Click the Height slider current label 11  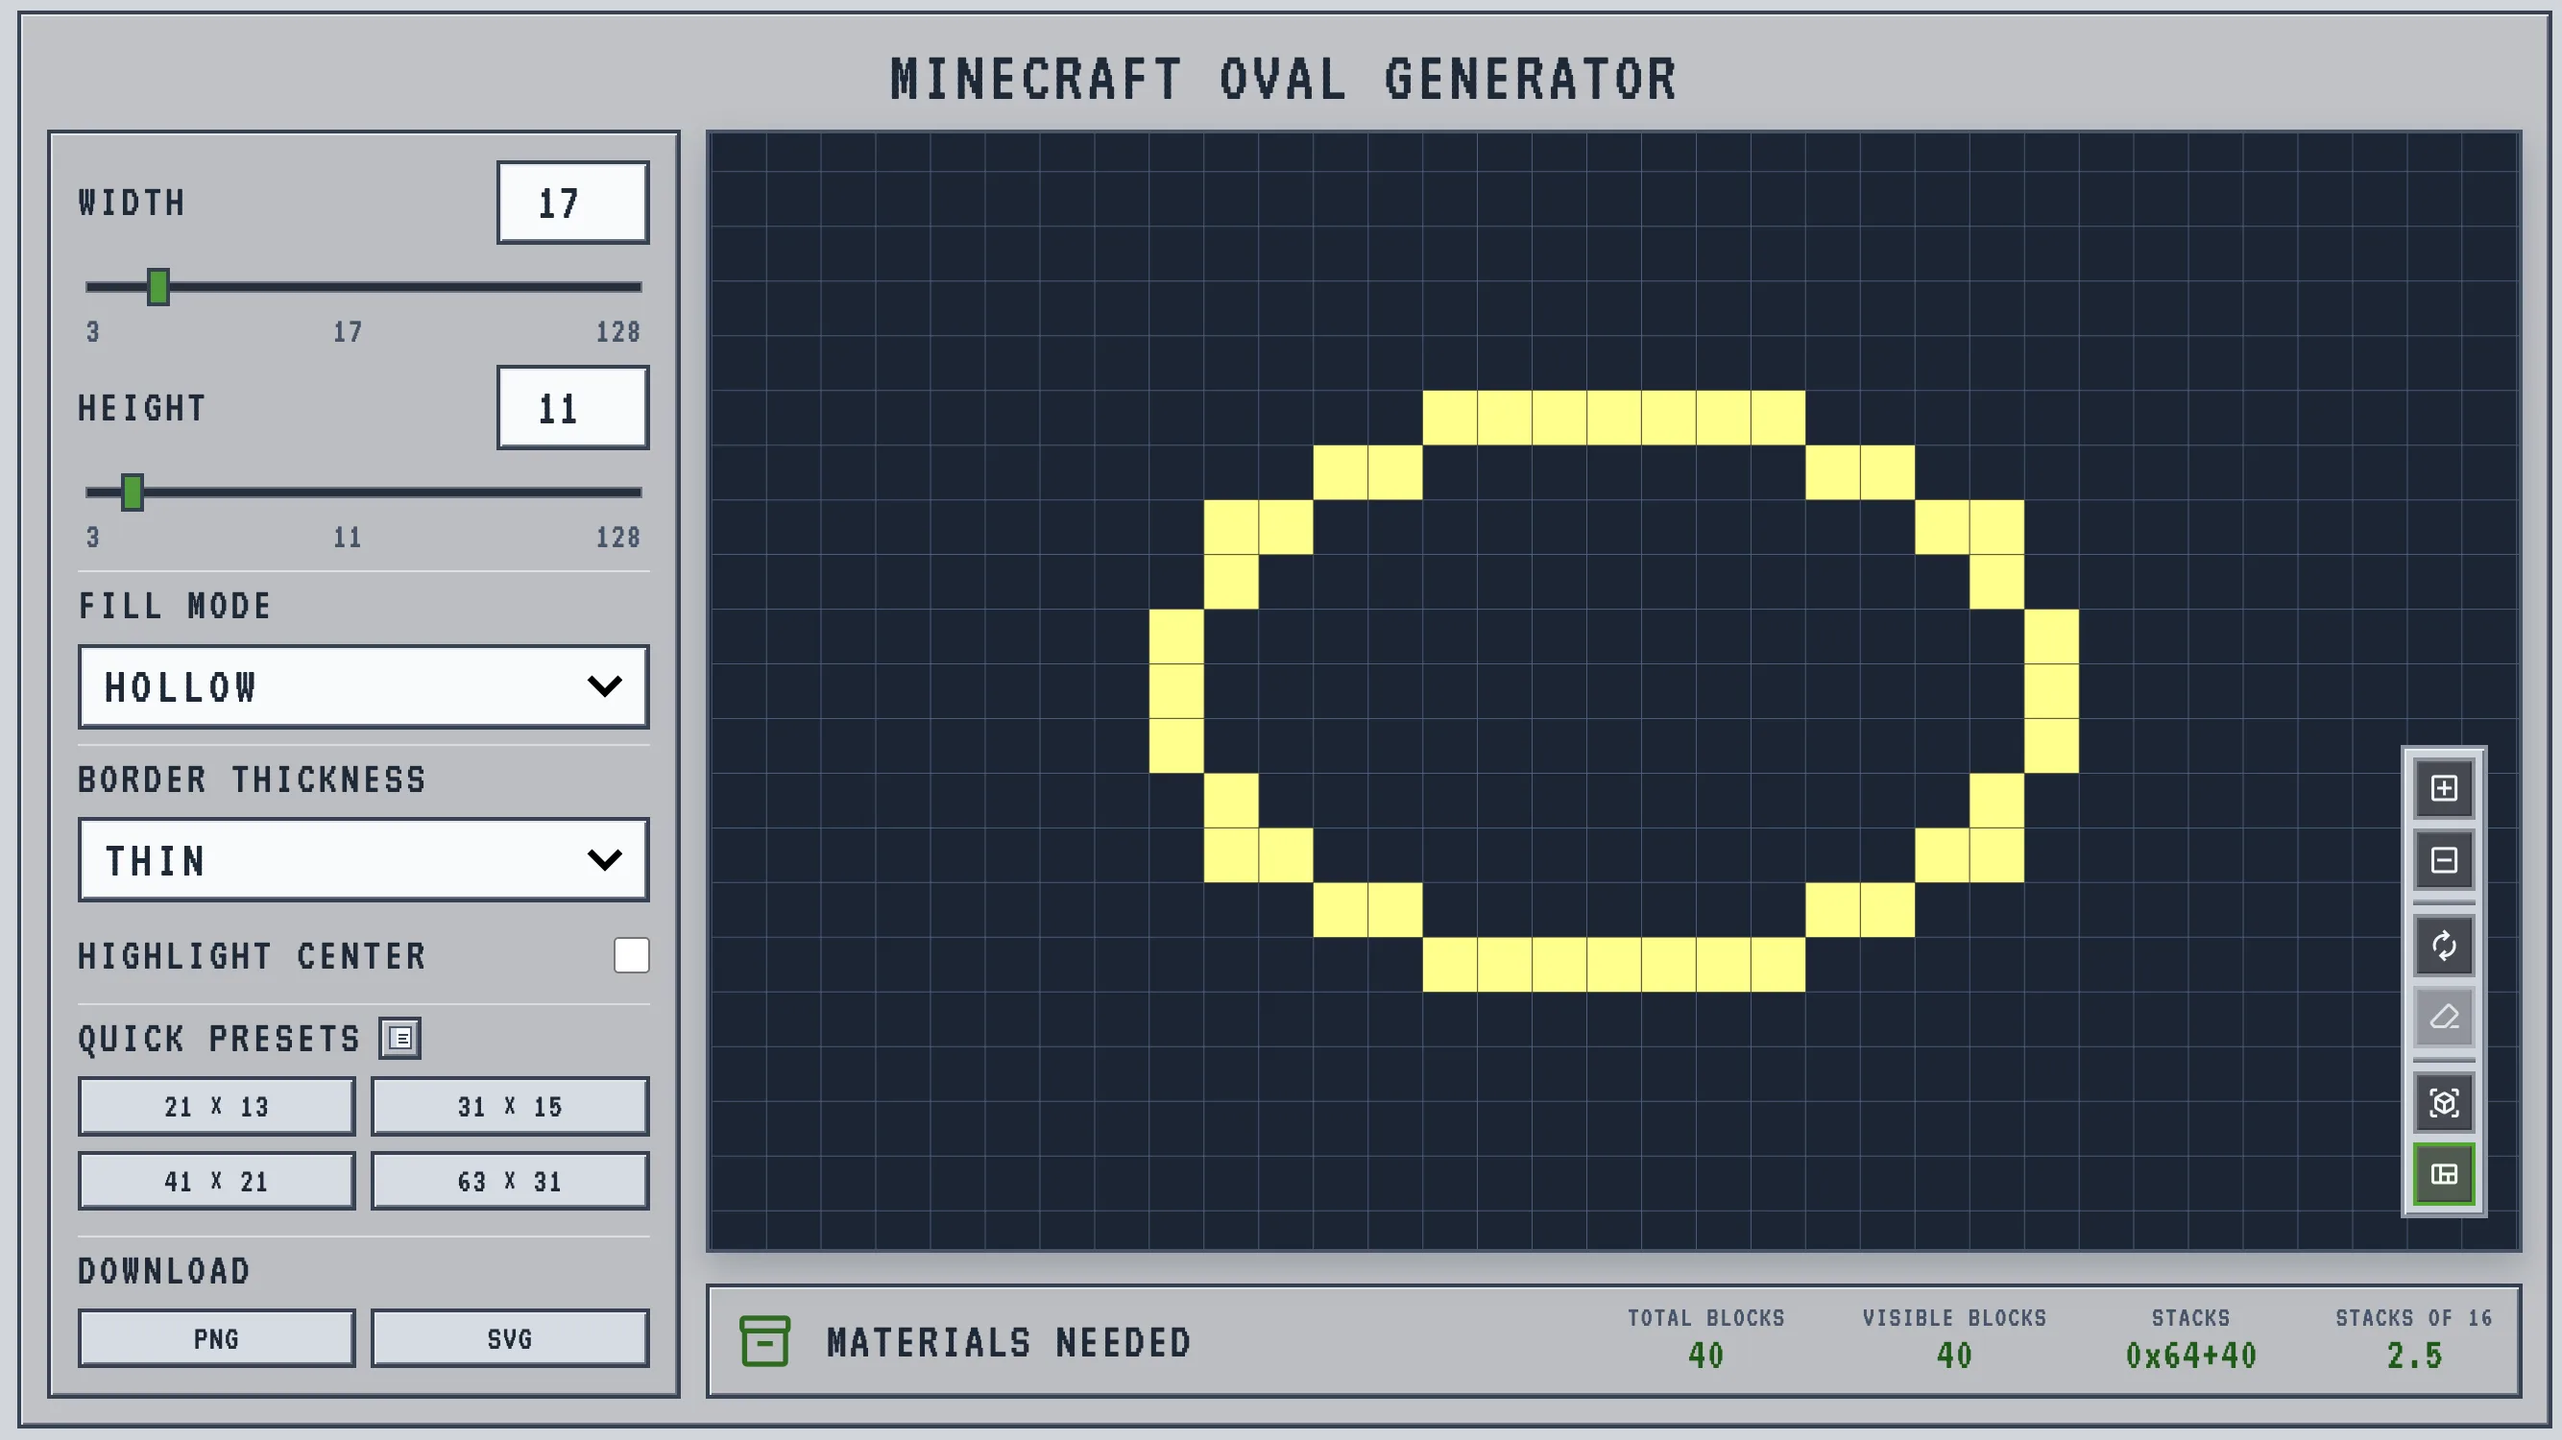click(x=347, y=538)
